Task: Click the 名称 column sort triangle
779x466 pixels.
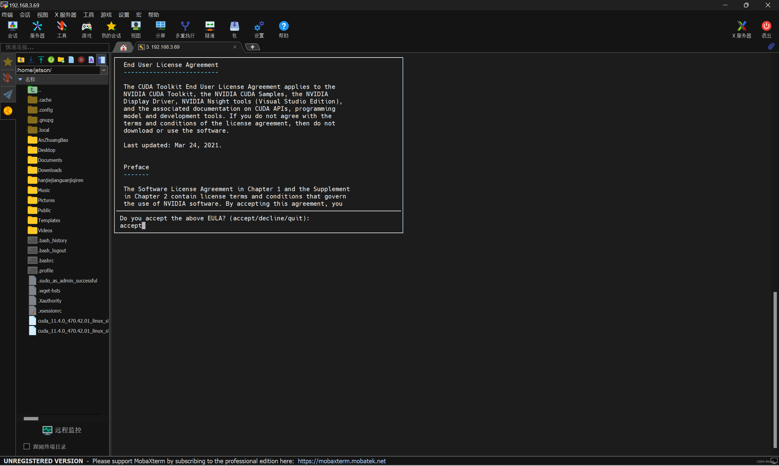Action: point(20,79)
